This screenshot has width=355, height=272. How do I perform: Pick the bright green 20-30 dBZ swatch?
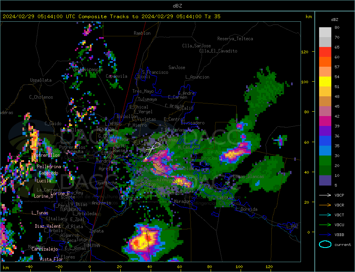325,161
